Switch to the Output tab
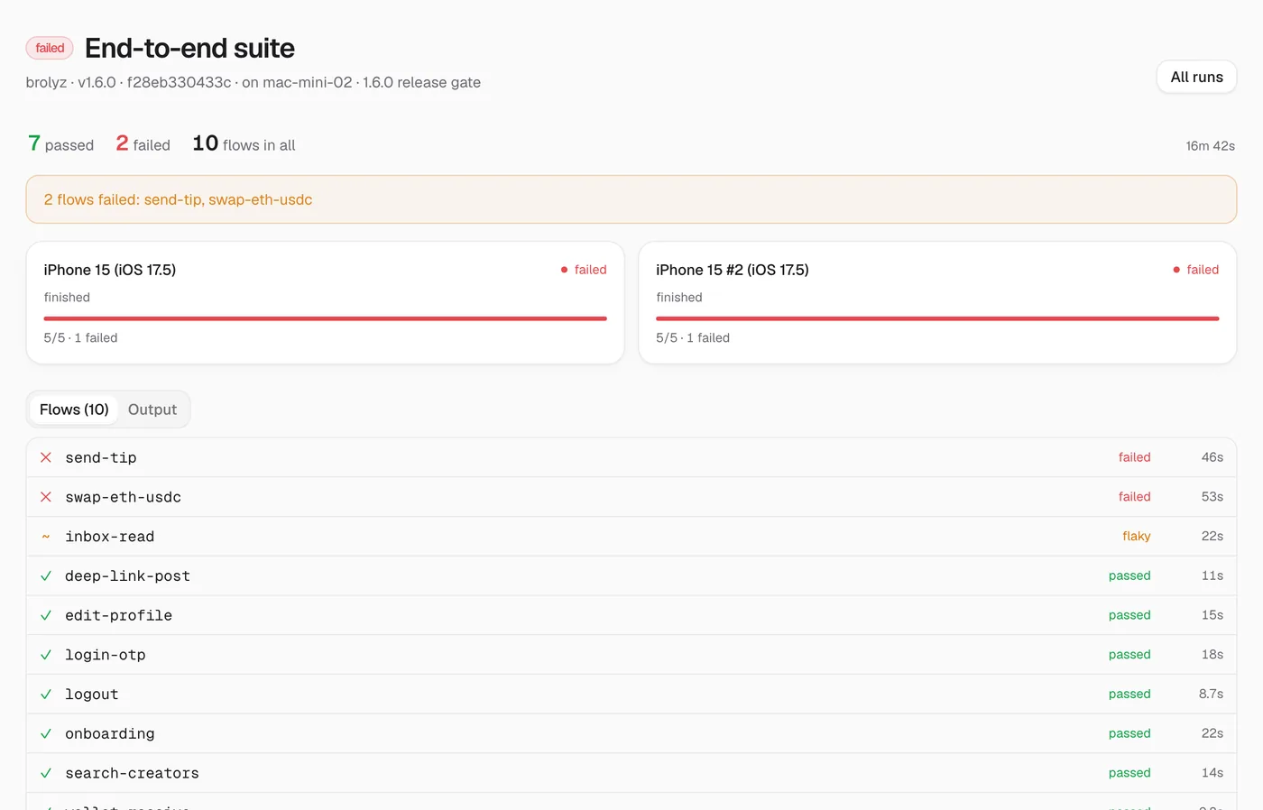 click(x=152, y=410)
